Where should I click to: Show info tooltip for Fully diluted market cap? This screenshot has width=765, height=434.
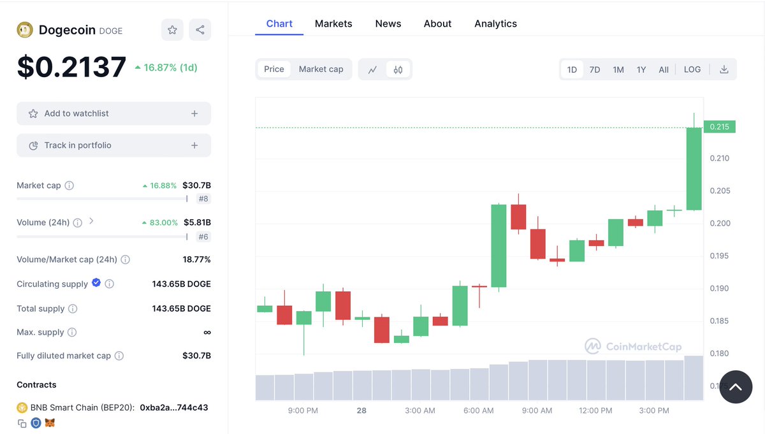pos(119,356)
